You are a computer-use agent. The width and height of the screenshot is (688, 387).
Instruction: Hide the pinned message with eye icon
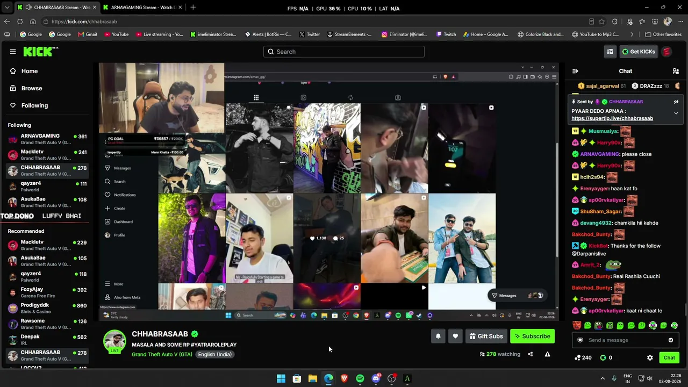coord(676,102)
